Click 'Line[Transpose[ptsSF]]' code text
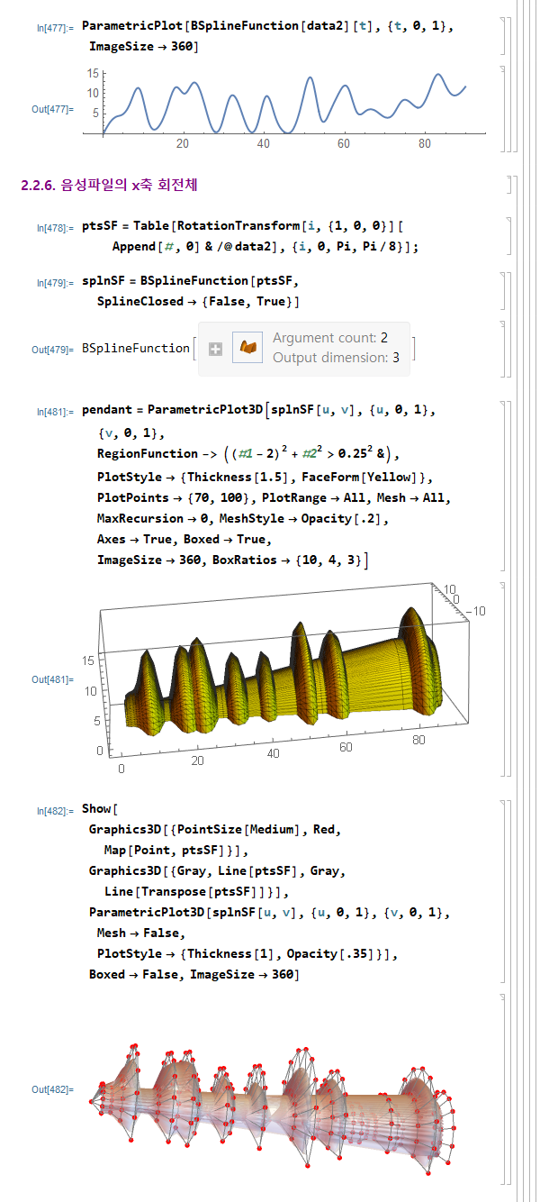Screen dimensions: 540x1202 tap(186, 891)
